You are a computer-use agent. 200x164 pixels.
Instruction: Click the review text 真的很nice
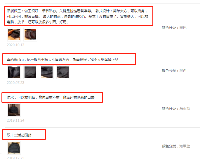(62, 60)
